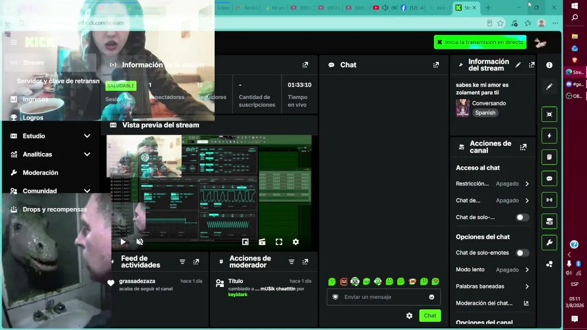Toggle the wrench panel icon in right rail

pos(549,242)
